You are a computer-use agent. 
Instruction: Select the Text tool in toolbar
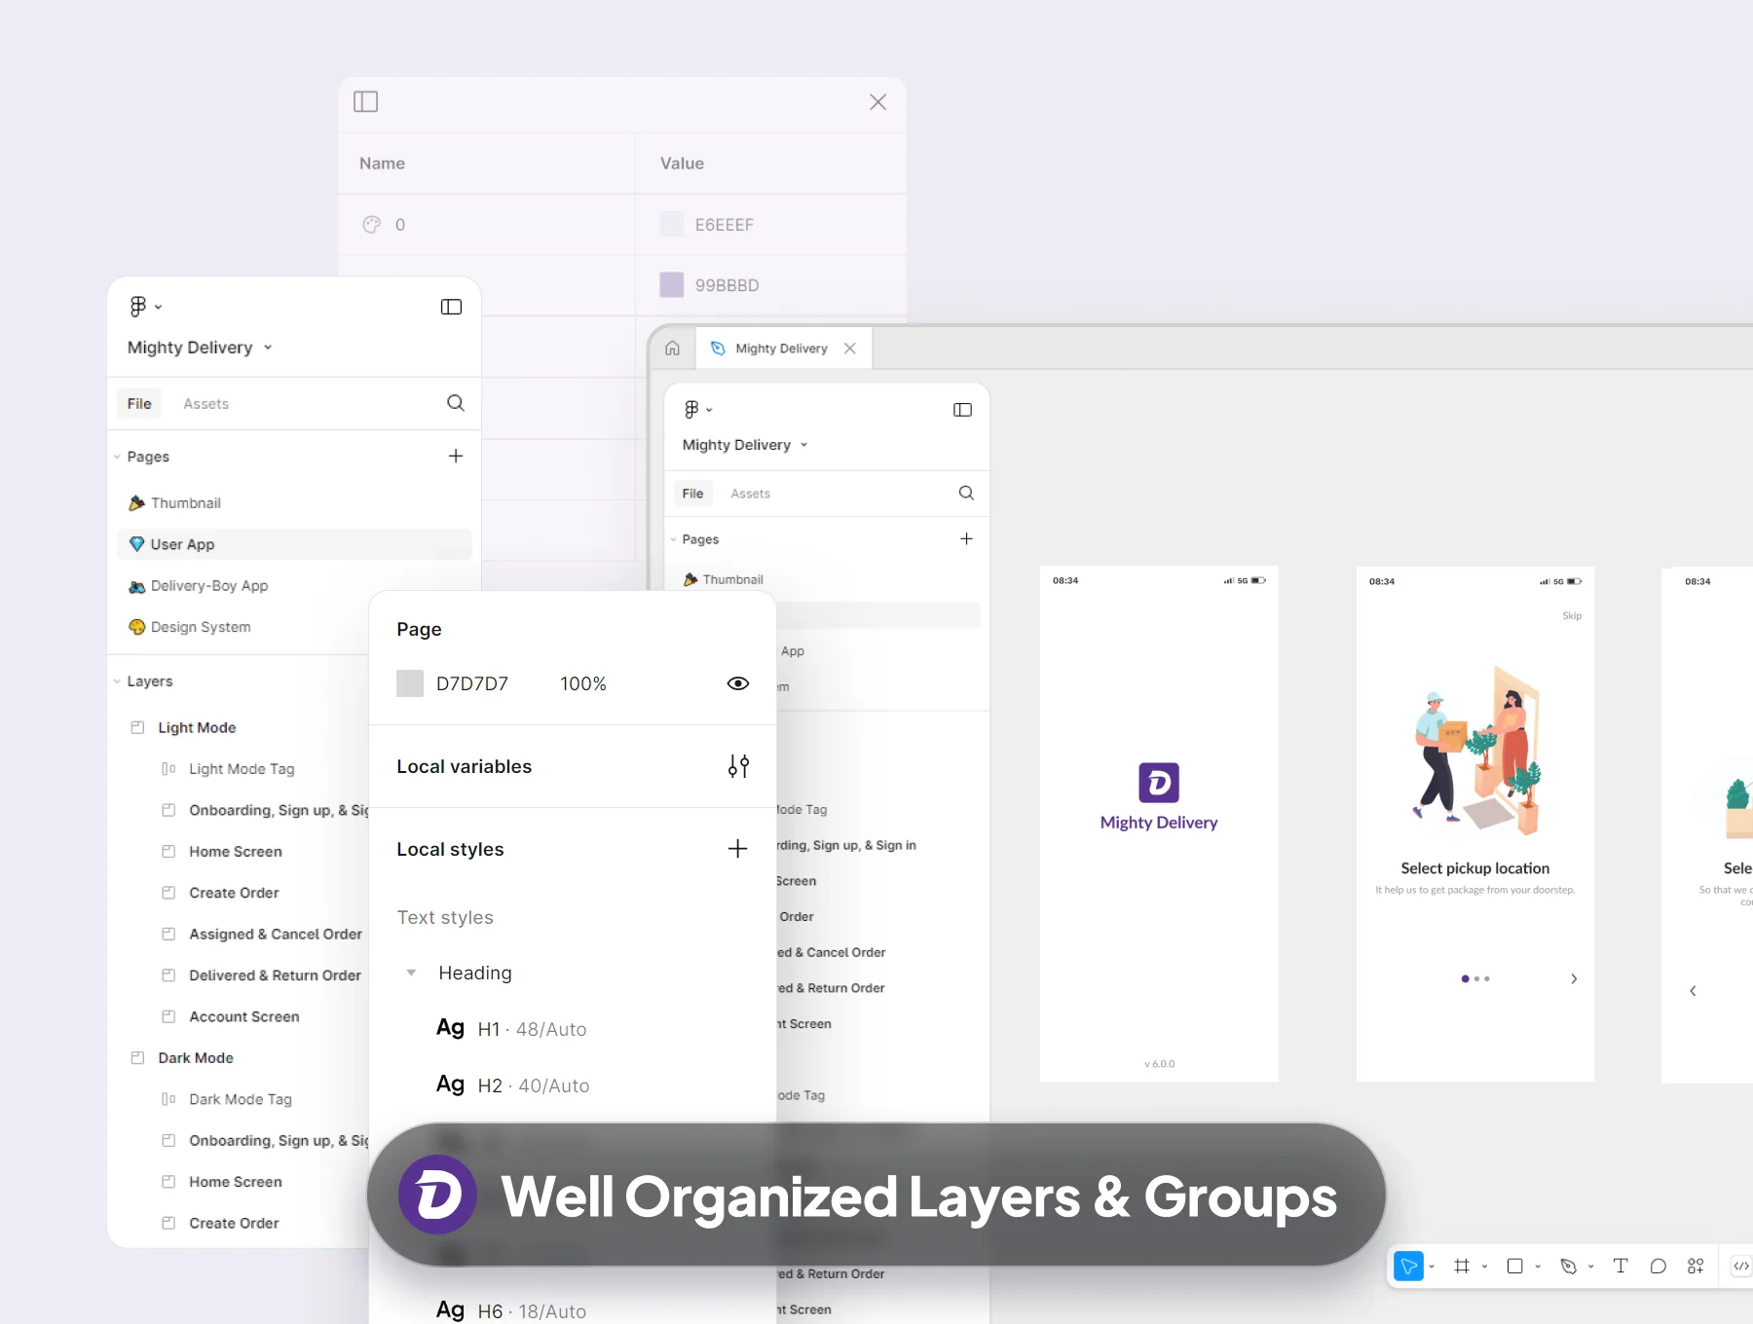coord(1621,1266)
